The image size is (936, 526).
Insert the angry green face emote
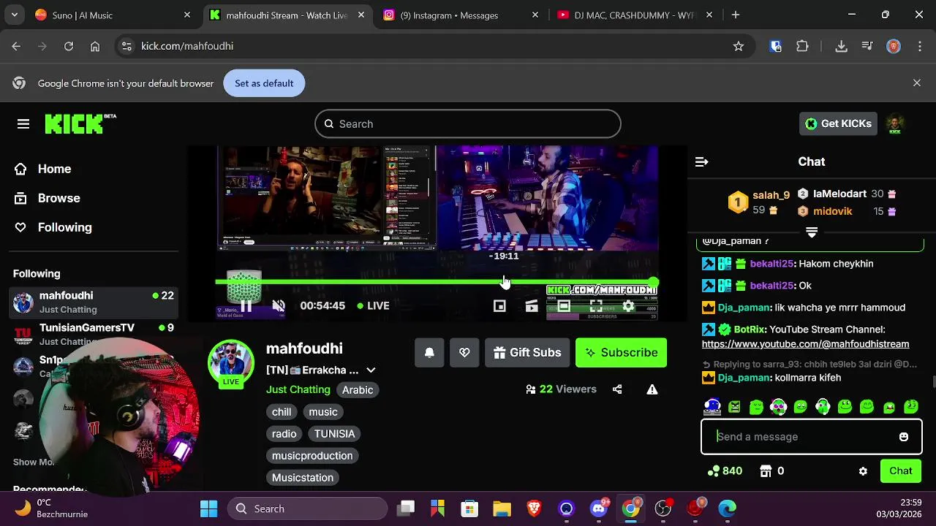734,406
